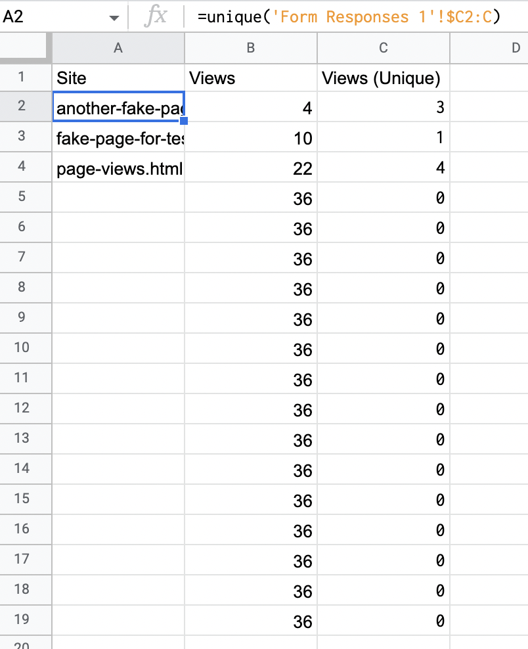Screen dimensions: 528x649
Task: Select column A header
Action: coord(118,48)
